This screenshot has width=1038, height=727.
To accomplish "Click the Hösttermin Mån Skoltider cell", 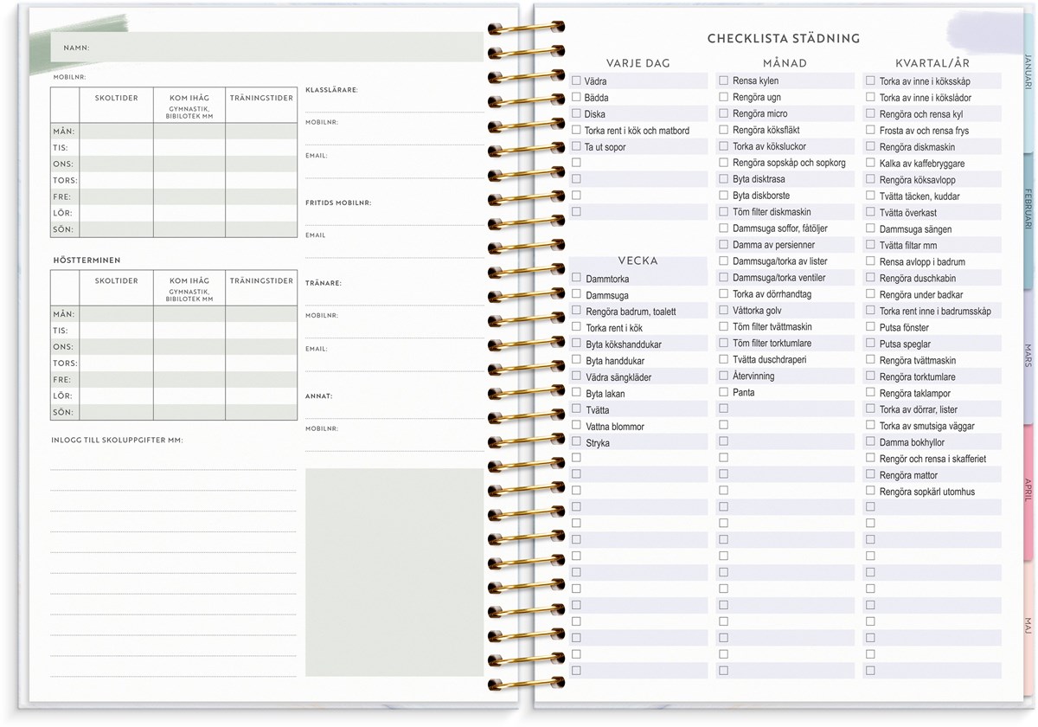I will tap(117, 314).
